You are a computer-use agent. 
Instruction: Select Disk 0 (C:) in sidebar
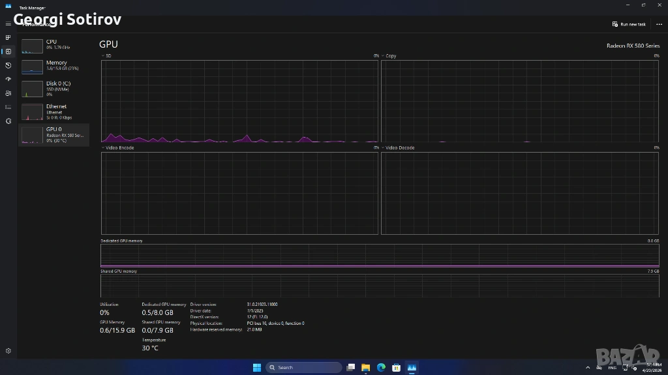tap(53, 89)
